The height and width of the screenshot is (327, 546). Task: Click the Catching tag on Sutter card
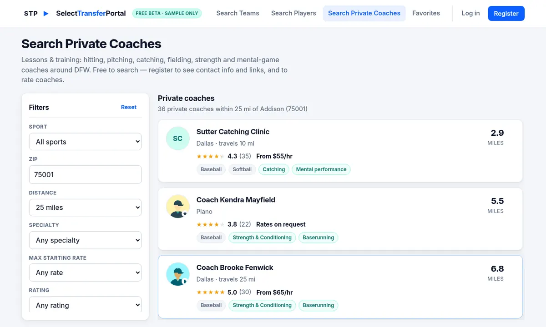pos(274,169)
